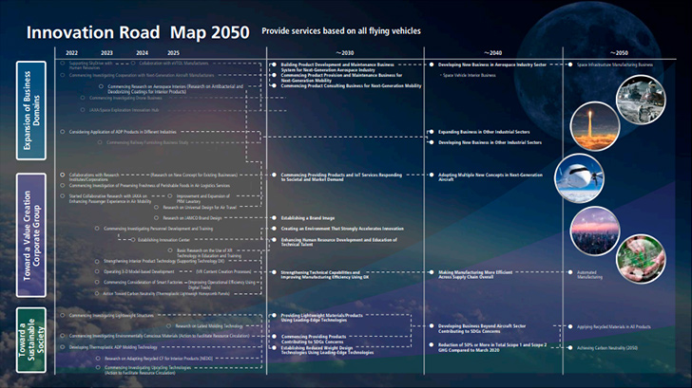Click the hands holding plant image
Image resolution: width=692 pixels, height=388 pixels.
(x=640, y=257)
